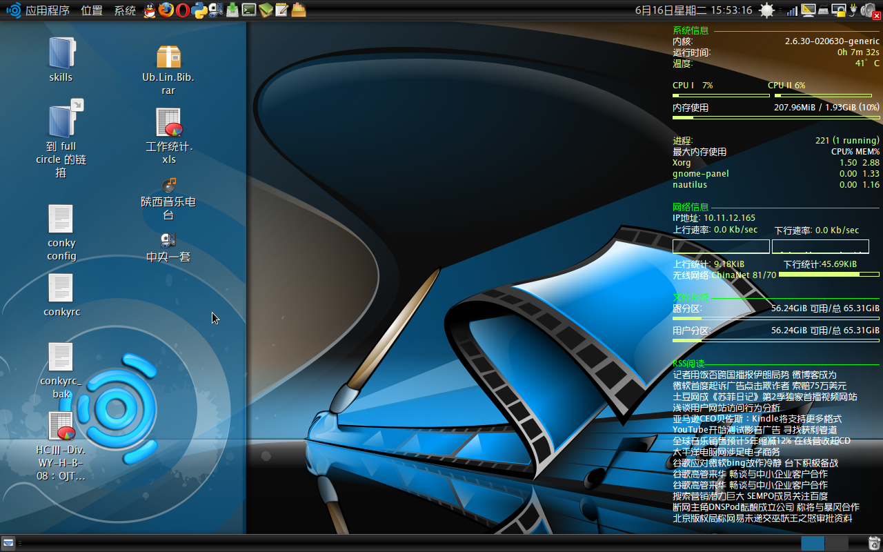Launch the terminal from the panel
The width and height of the screenshot is (883, 552).
pyautogui.click(x=249, y=10)
